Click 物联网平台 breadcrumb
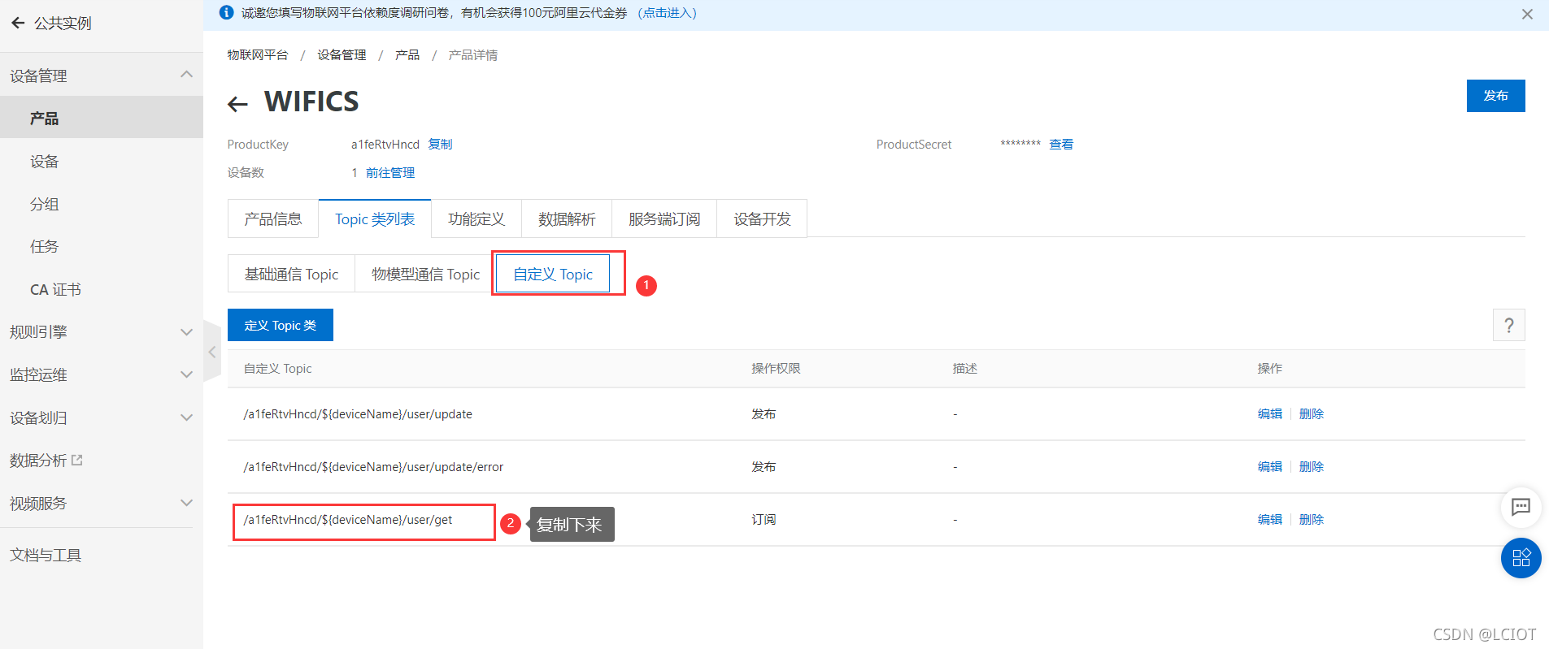 (258, 54)
